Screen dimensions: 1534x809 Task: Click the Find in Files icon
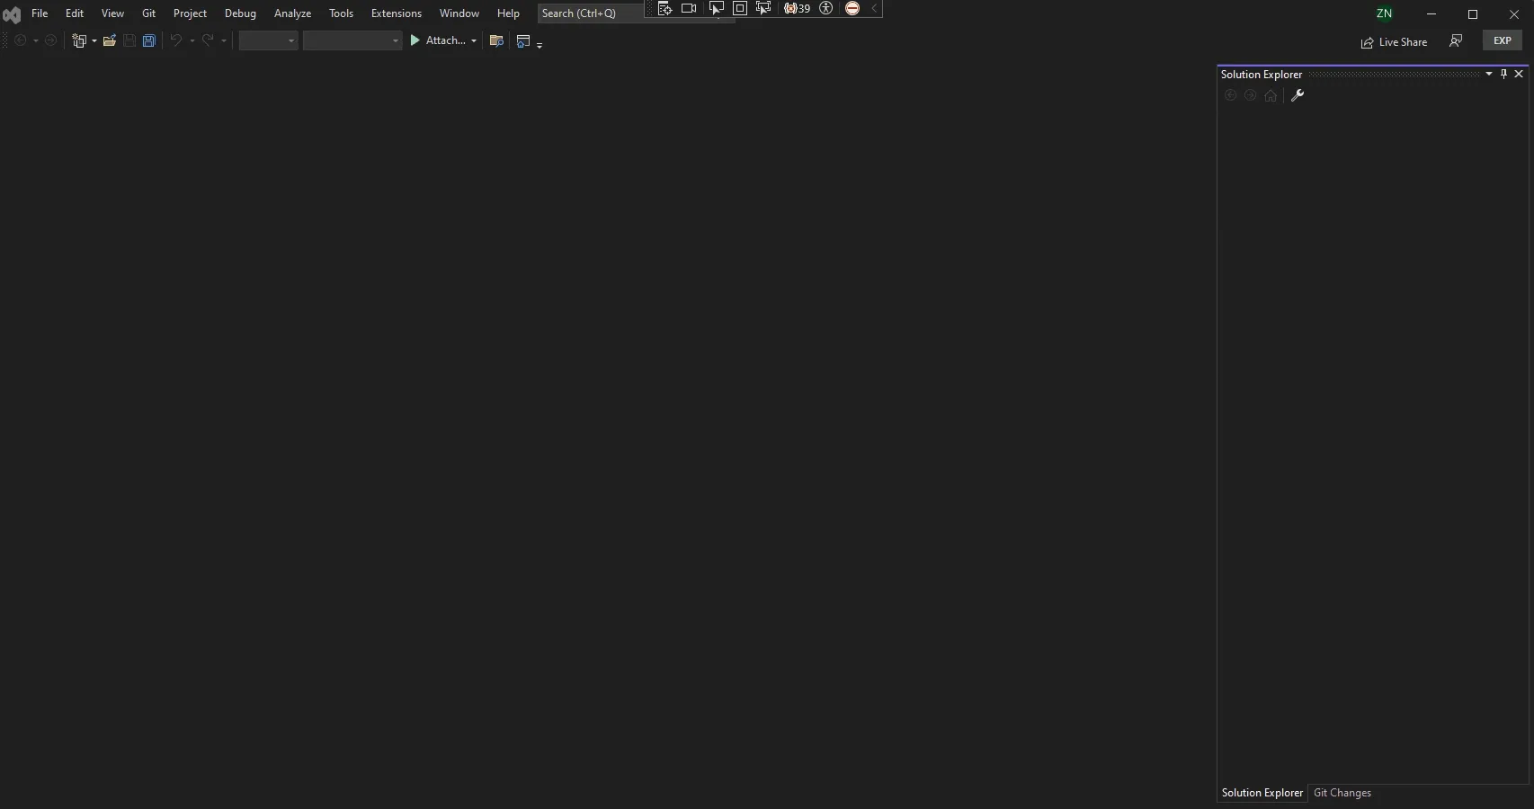point(496,40)
